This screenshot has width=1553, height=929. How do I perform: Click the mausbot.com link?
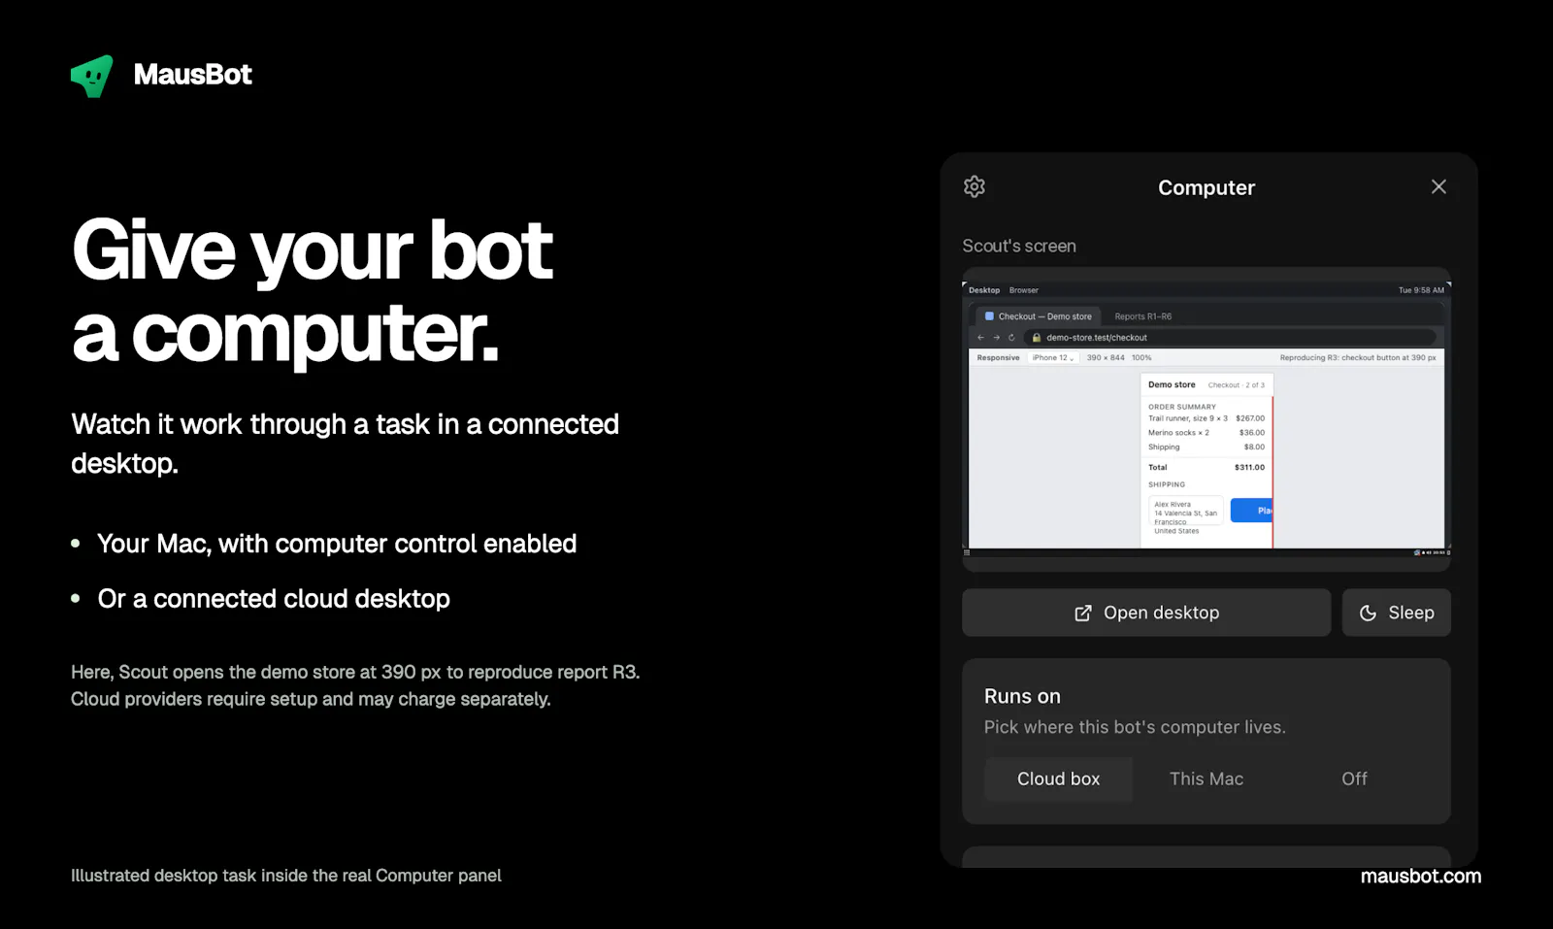[1421, 877]
